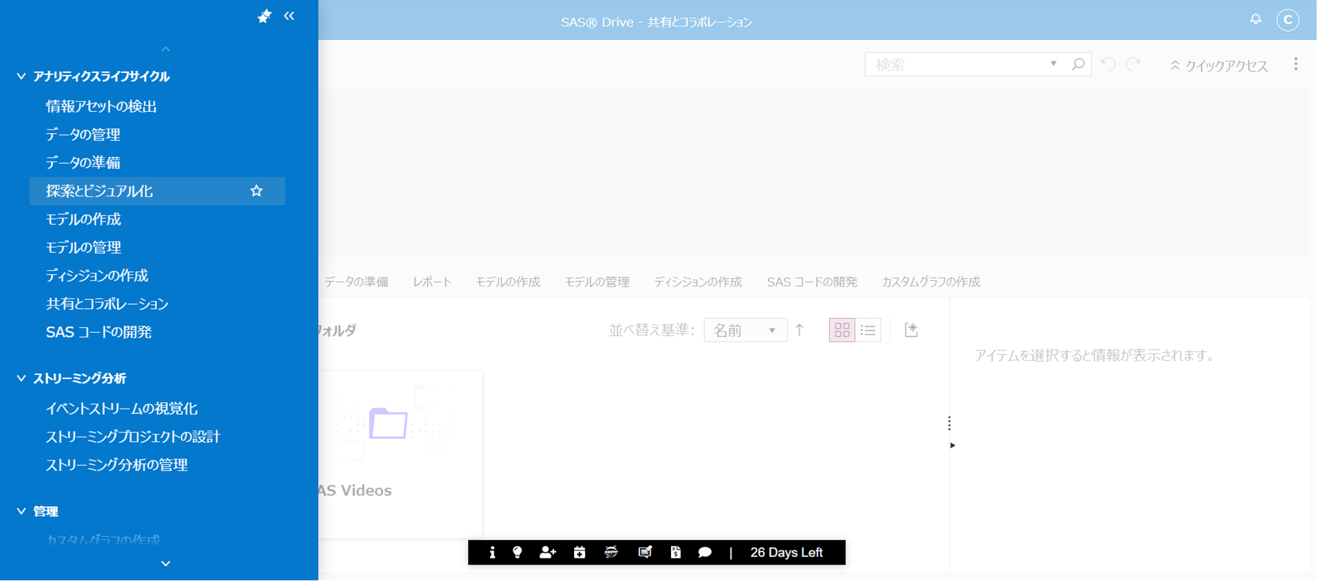Select the モデルの管理 tab

(597, 282)
